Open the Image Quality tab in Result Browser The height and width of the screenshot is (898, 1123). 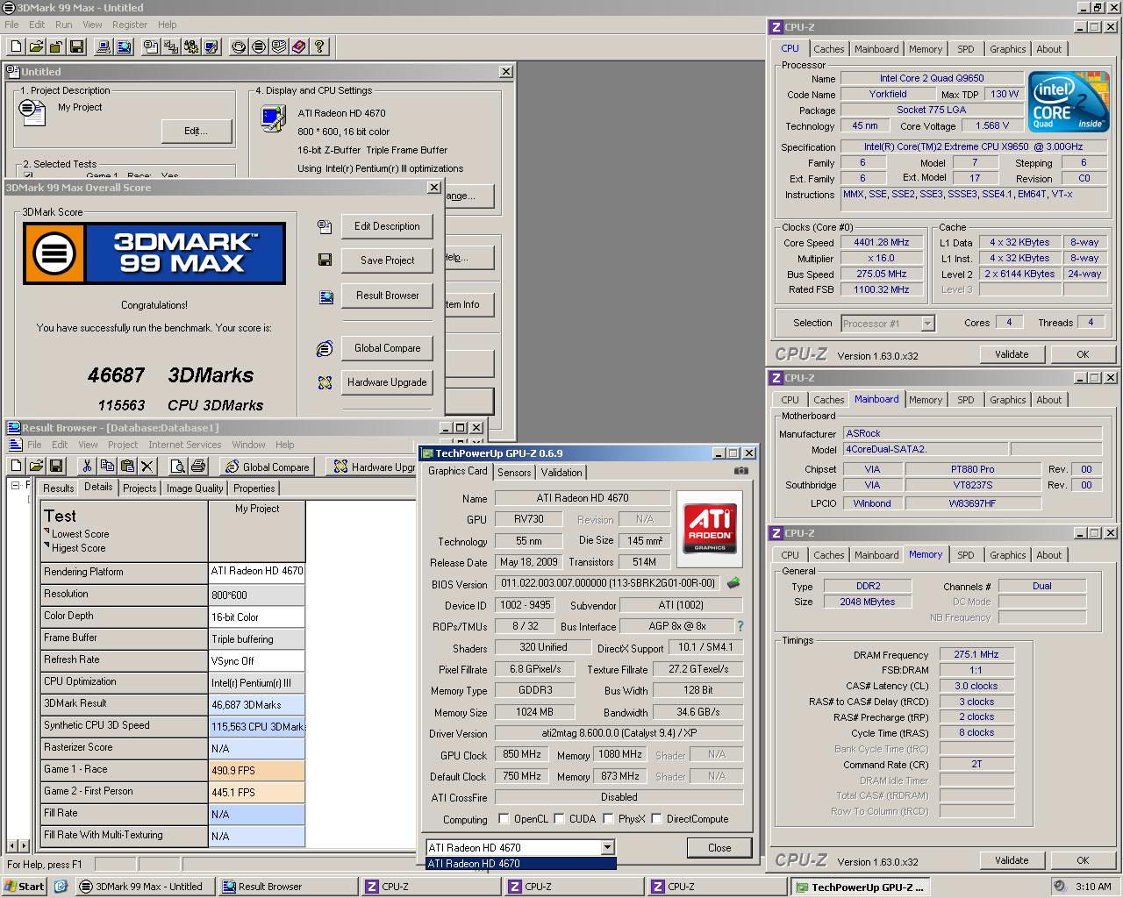(195, 488)
